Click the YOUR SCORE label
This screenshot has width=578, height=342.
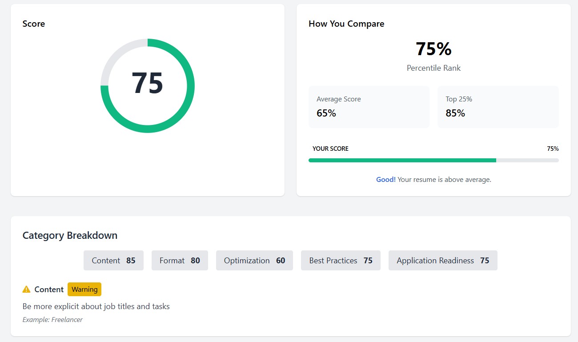(x=330, y=149)
